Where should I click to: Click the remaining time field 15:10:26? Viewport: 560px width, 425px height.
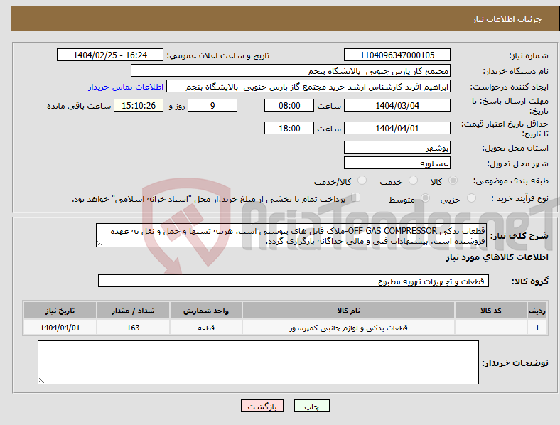[139, 105]
